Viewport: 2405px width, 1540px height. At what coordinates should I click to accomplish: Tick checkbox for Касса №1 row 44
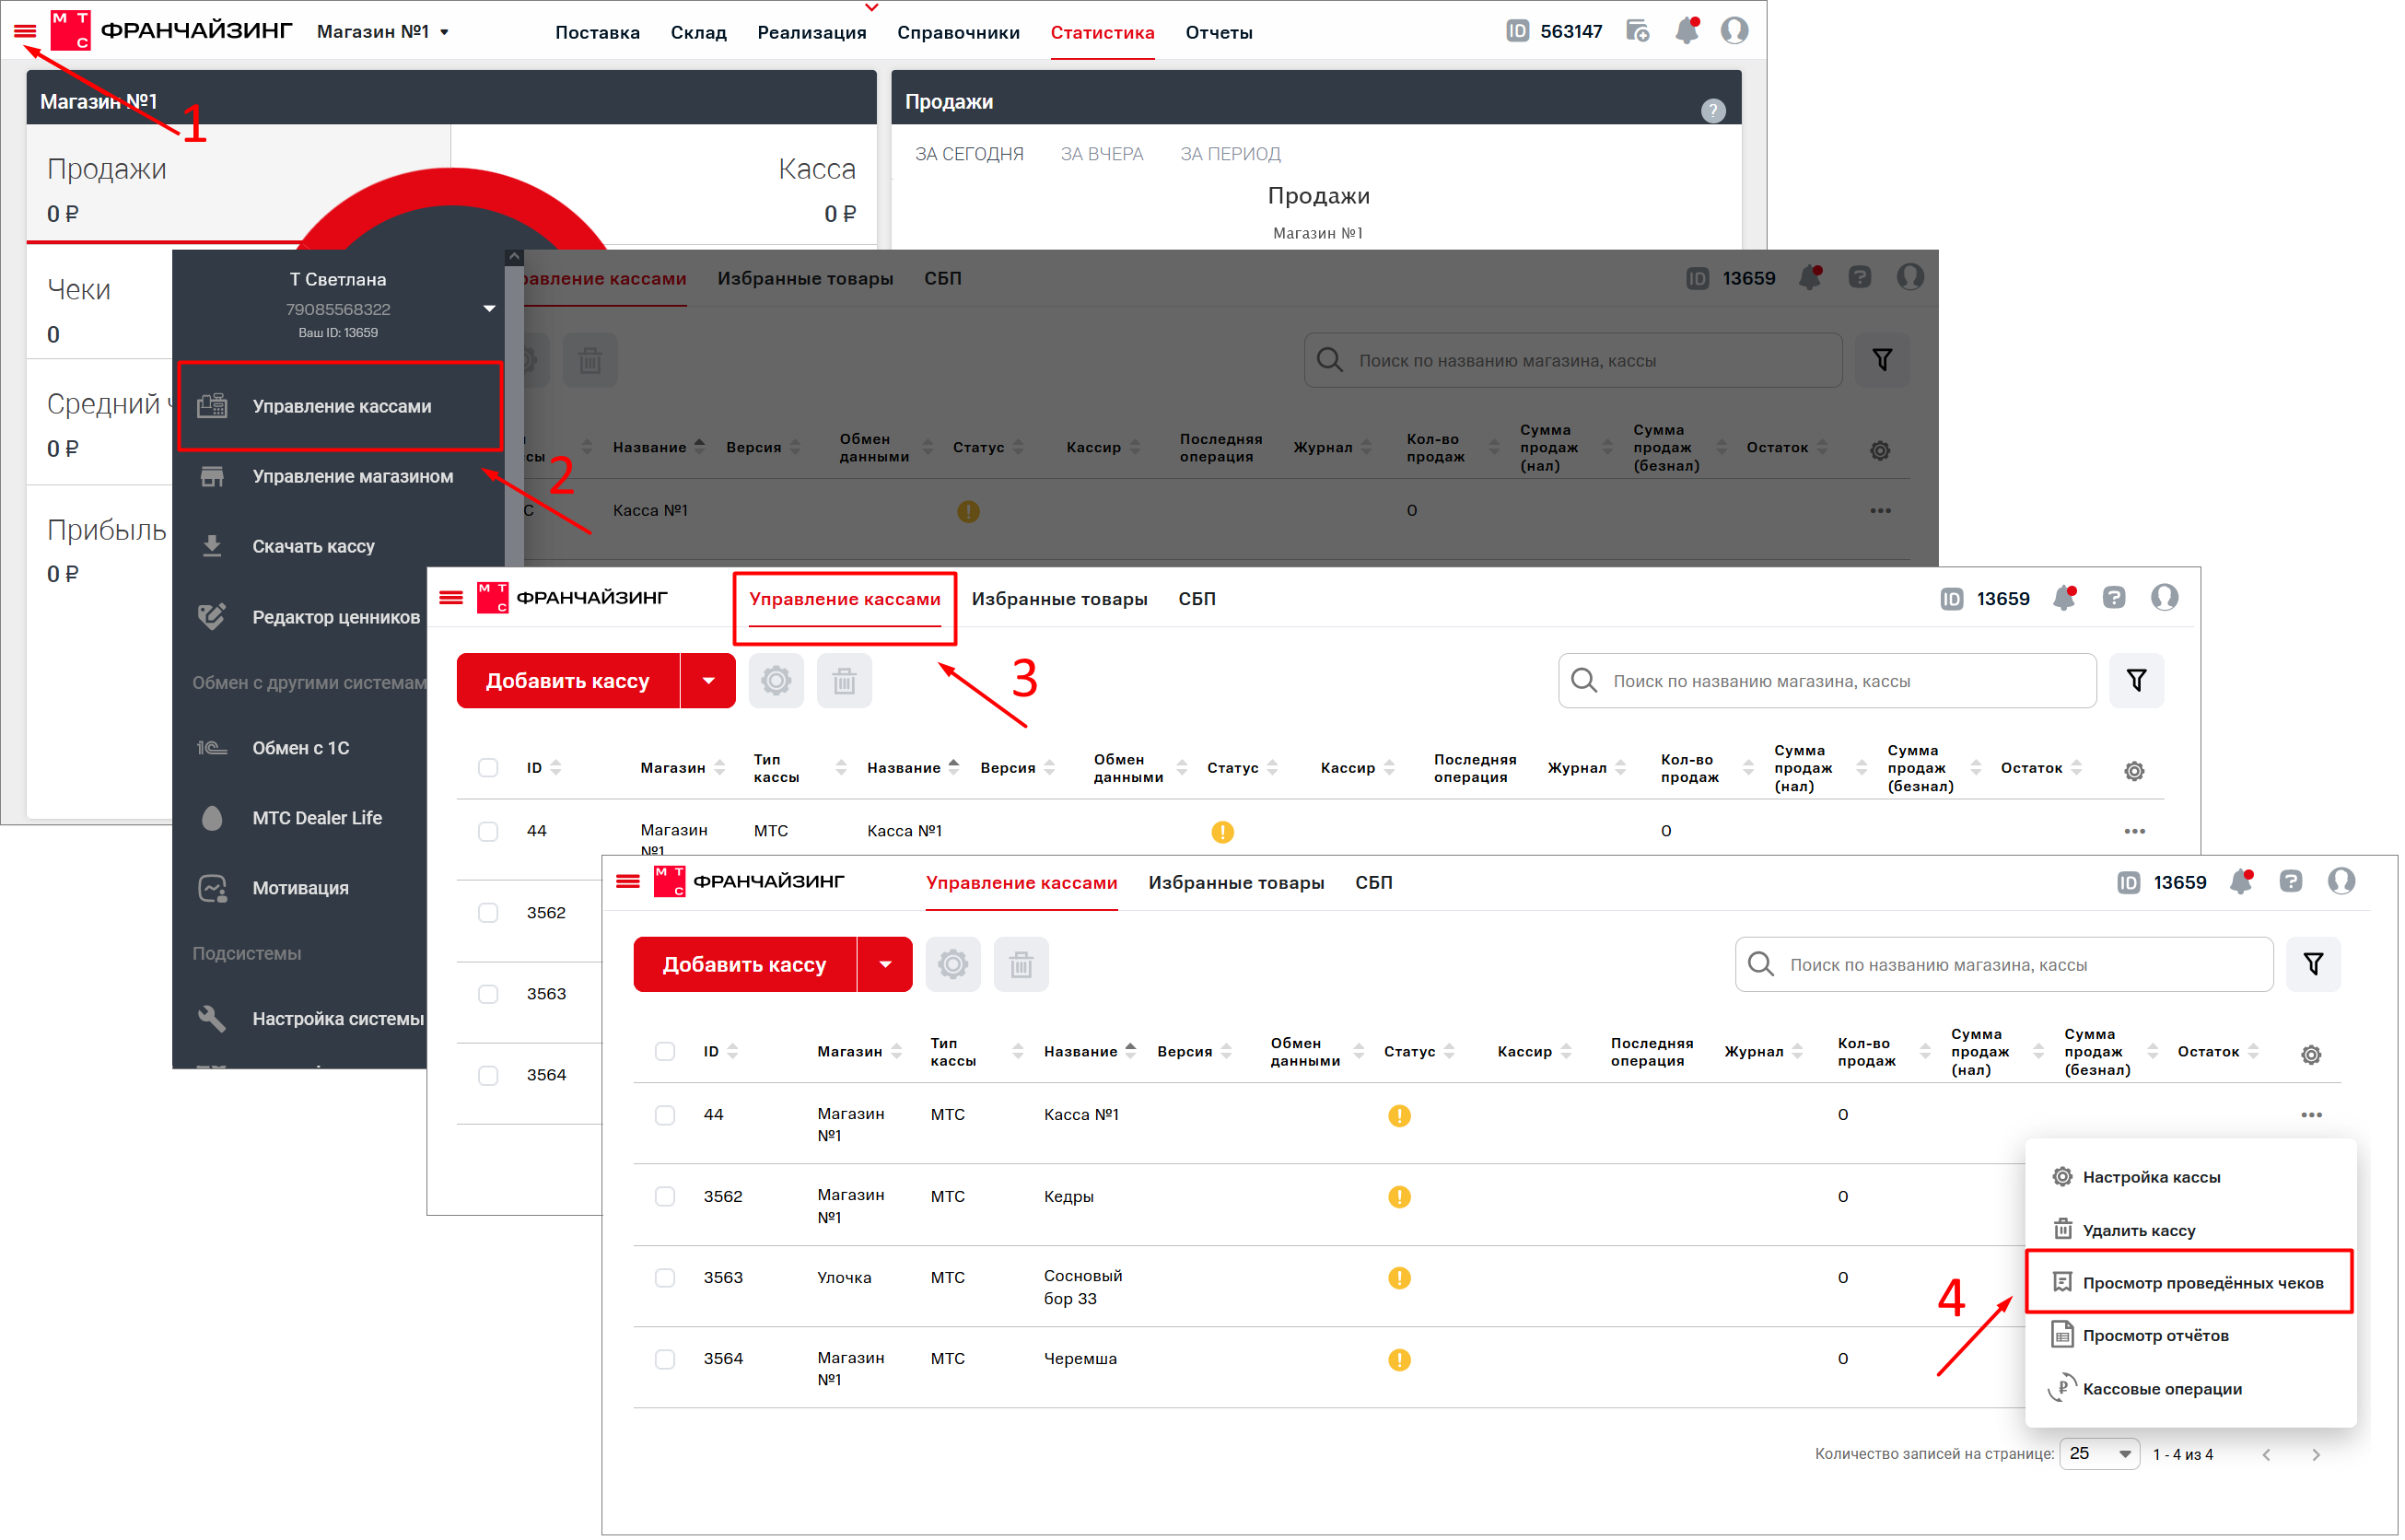pyautogui.click(x=665, y=1116)
